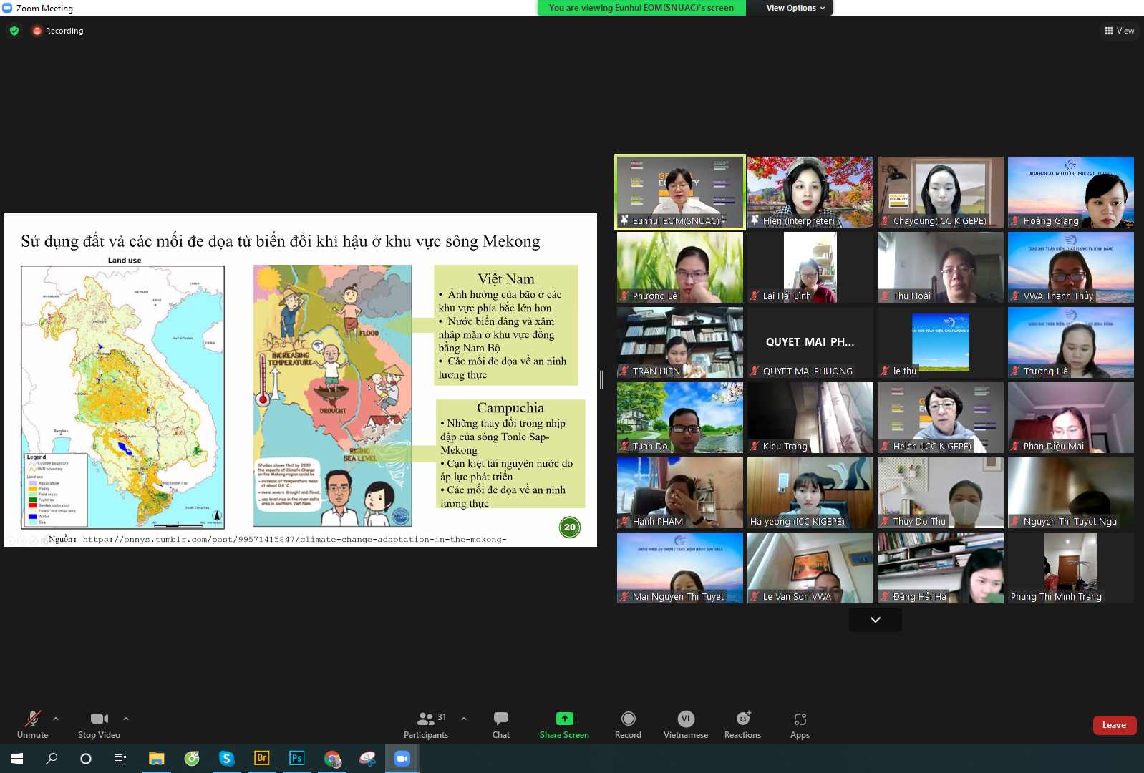Stop the camera video
The height and width of the screenshot is (773, 1144).
click(99, 724)
